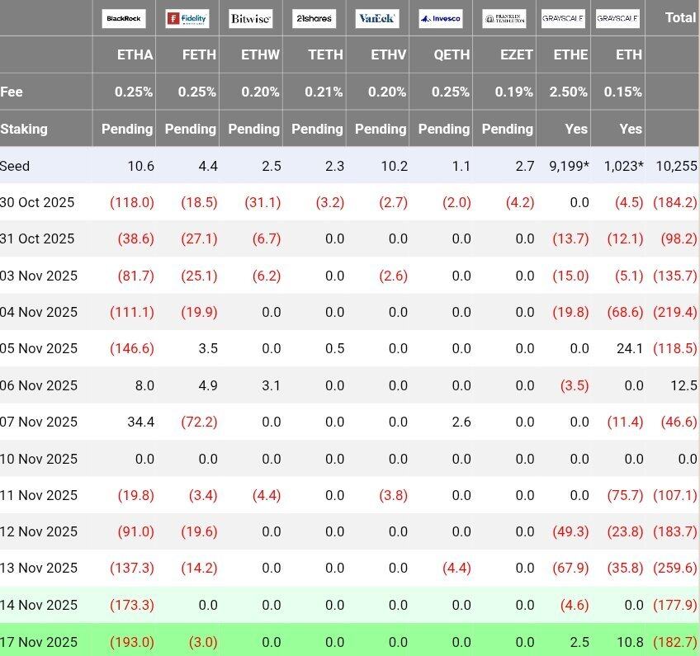The height and width of the screenshot is (656, 700).
Task: Select the 17 Nov 2025 row date
Action: pyautogui.click(x=38, y=641)
